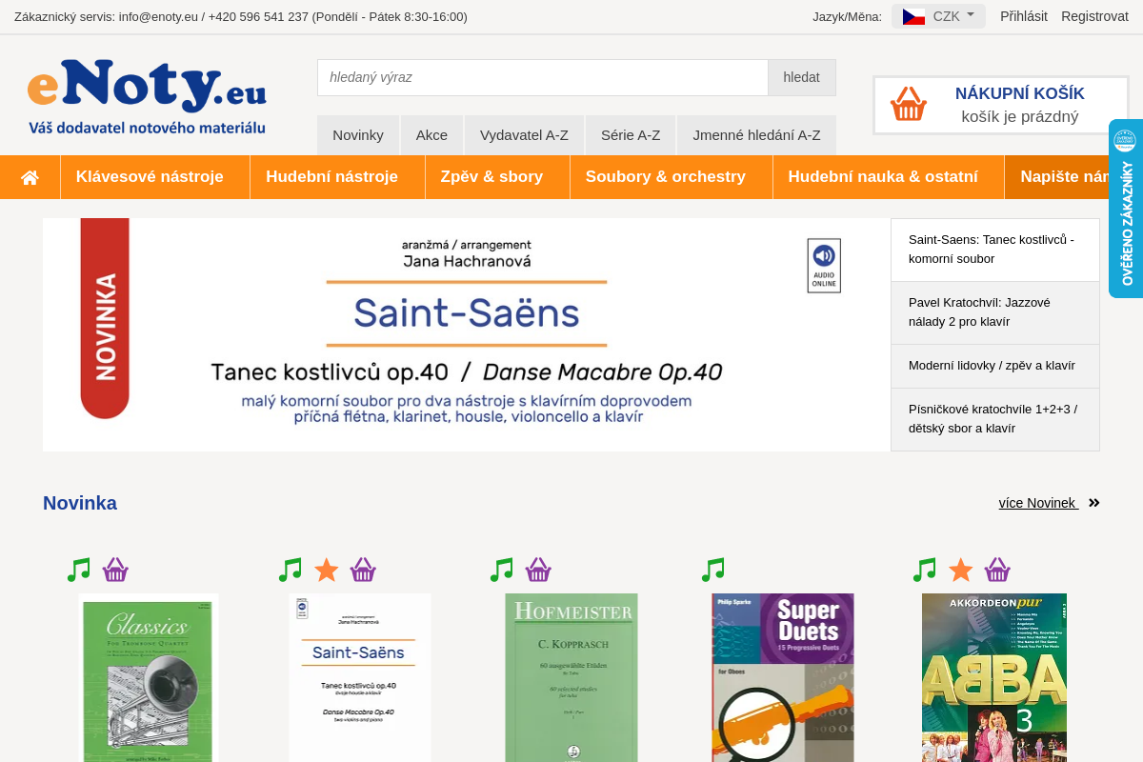Click the Audio Online icon on banner
The image size is (1143, 762).
824,266
